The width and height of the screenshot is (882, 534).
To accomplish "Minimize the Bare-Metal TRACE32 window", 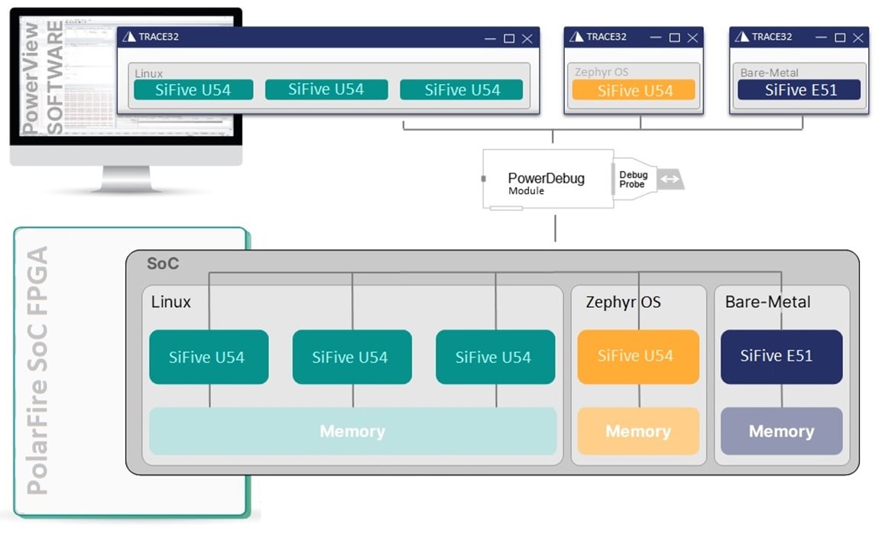I will (x=821, y=37).
